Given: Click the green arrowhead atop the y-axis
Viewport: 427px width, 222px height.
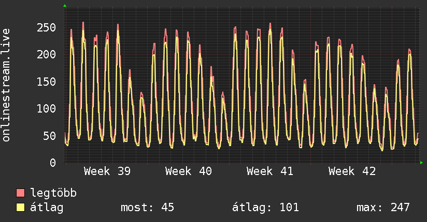Looking at the screenshot, I should tap(65, 6).
